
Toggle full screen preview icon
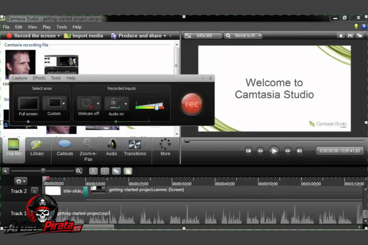point(350,35)
